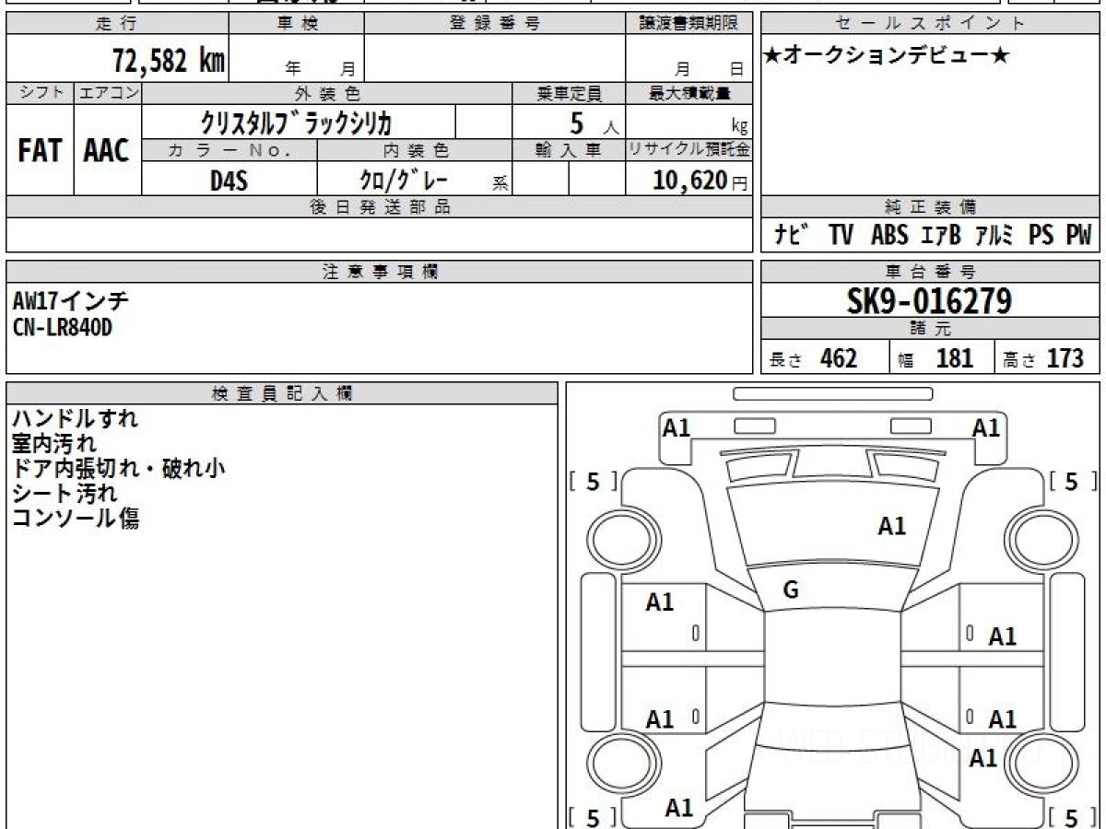Select the A1 mark on the hood

pos(892,527)
